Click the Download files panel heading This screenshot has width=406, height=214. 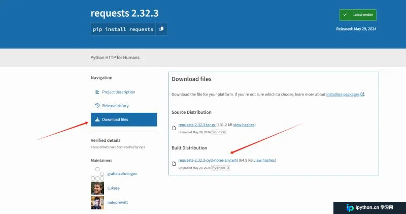[191, 79]
